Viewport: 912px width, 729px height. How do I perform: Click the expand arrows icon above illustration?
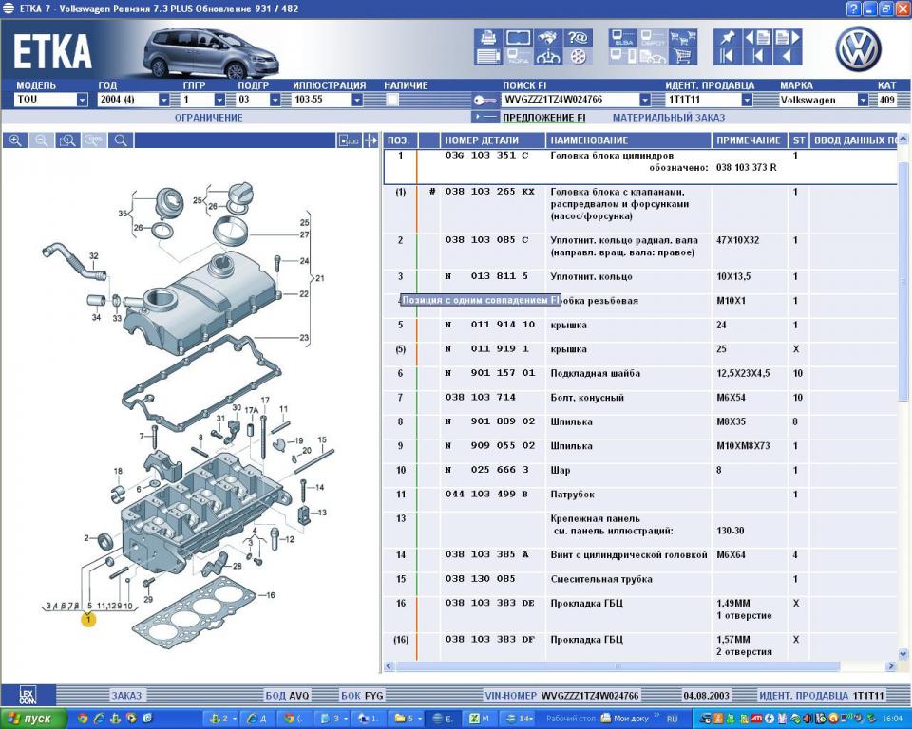370,140
